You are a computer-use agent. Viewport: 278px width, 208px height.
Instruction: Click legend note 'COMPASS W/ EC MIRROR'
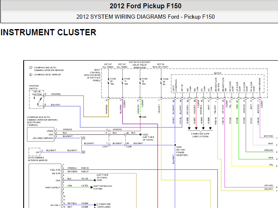click(x=47, y=75)
